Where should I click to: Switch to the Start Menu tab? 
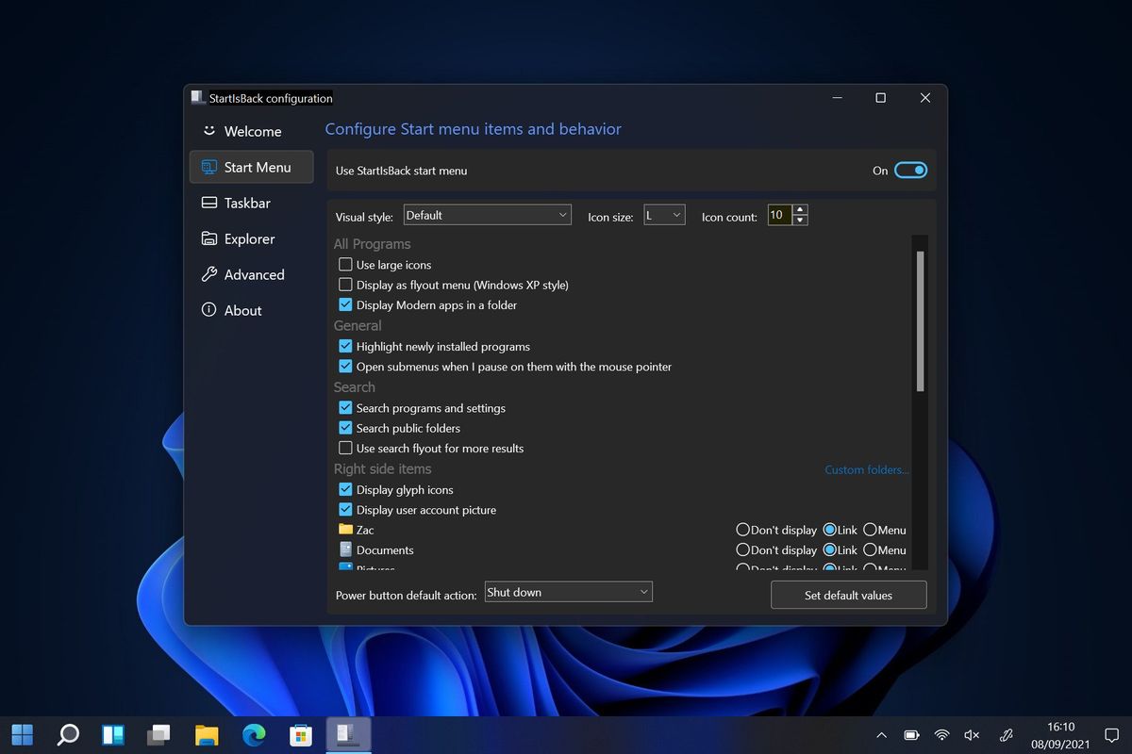[x=251, y=167]
